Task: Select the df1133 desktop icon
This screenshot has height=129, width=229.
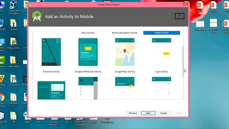Action: (40, 121)
